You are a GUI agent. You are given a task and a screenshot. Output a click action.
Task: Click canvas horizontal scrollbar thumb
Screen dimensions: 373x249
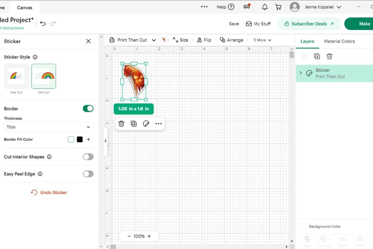pyautogui.click(x=113, y=247)
